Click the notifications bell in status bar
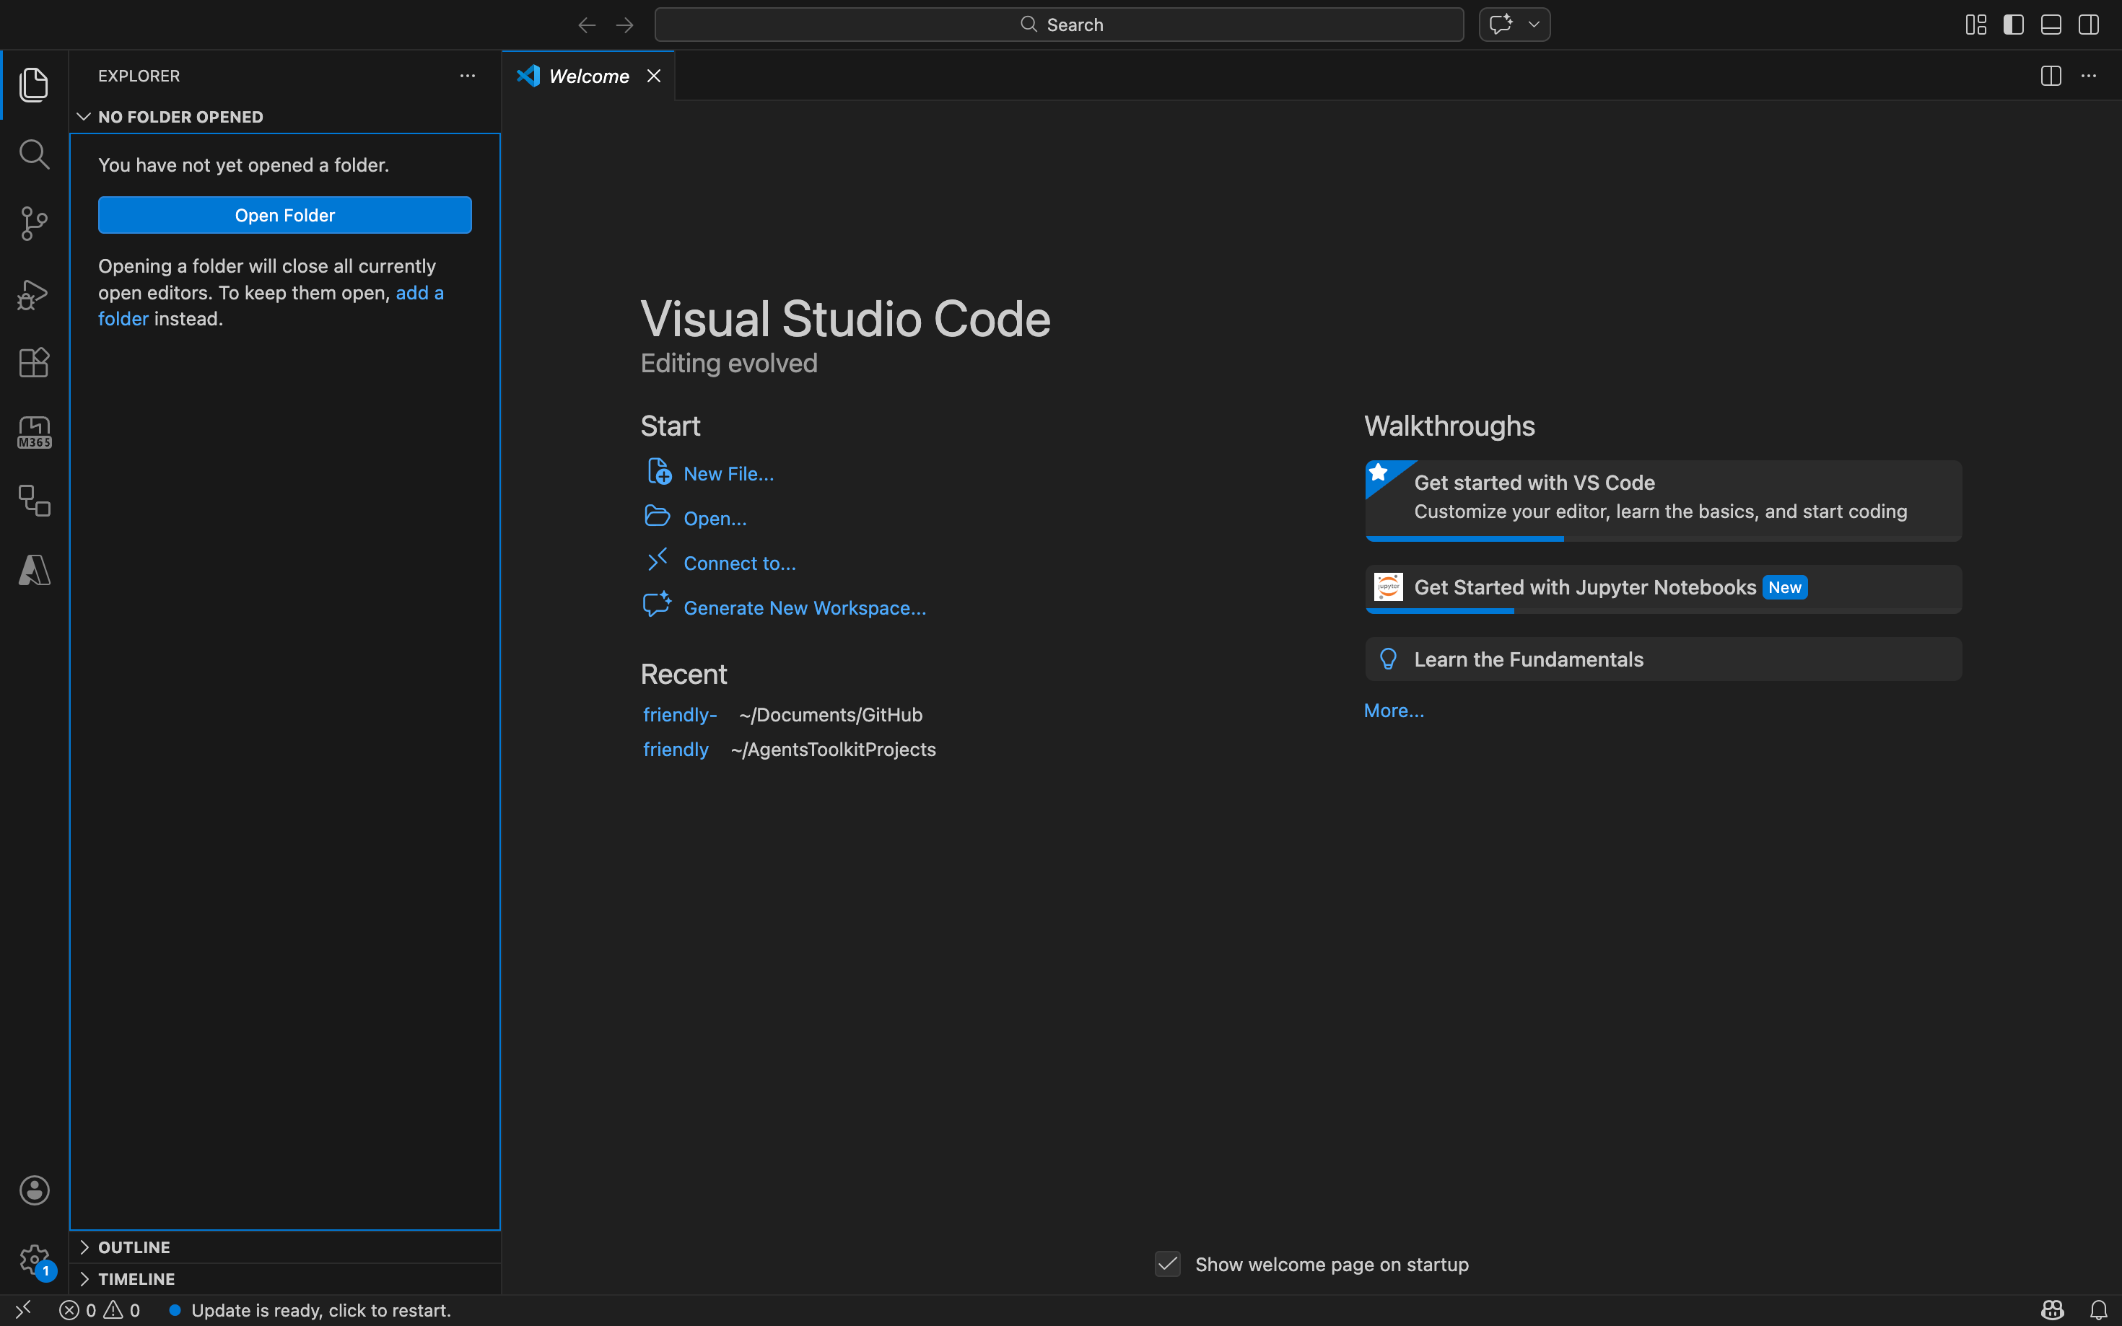 pos(2098,1310)
